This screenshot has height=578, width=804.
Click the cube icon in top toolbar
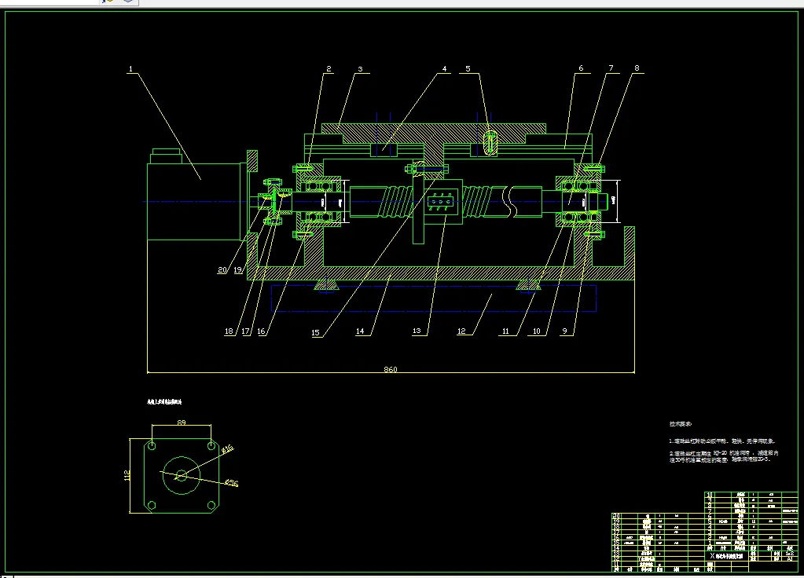[128, 2]
